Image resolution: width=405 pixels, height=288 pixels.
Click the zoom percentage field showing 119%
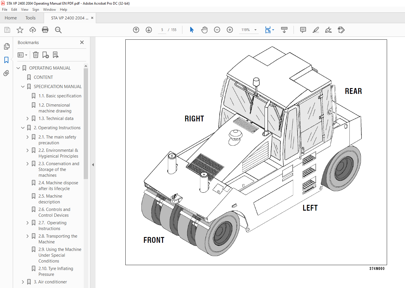(x=246, y=30)
